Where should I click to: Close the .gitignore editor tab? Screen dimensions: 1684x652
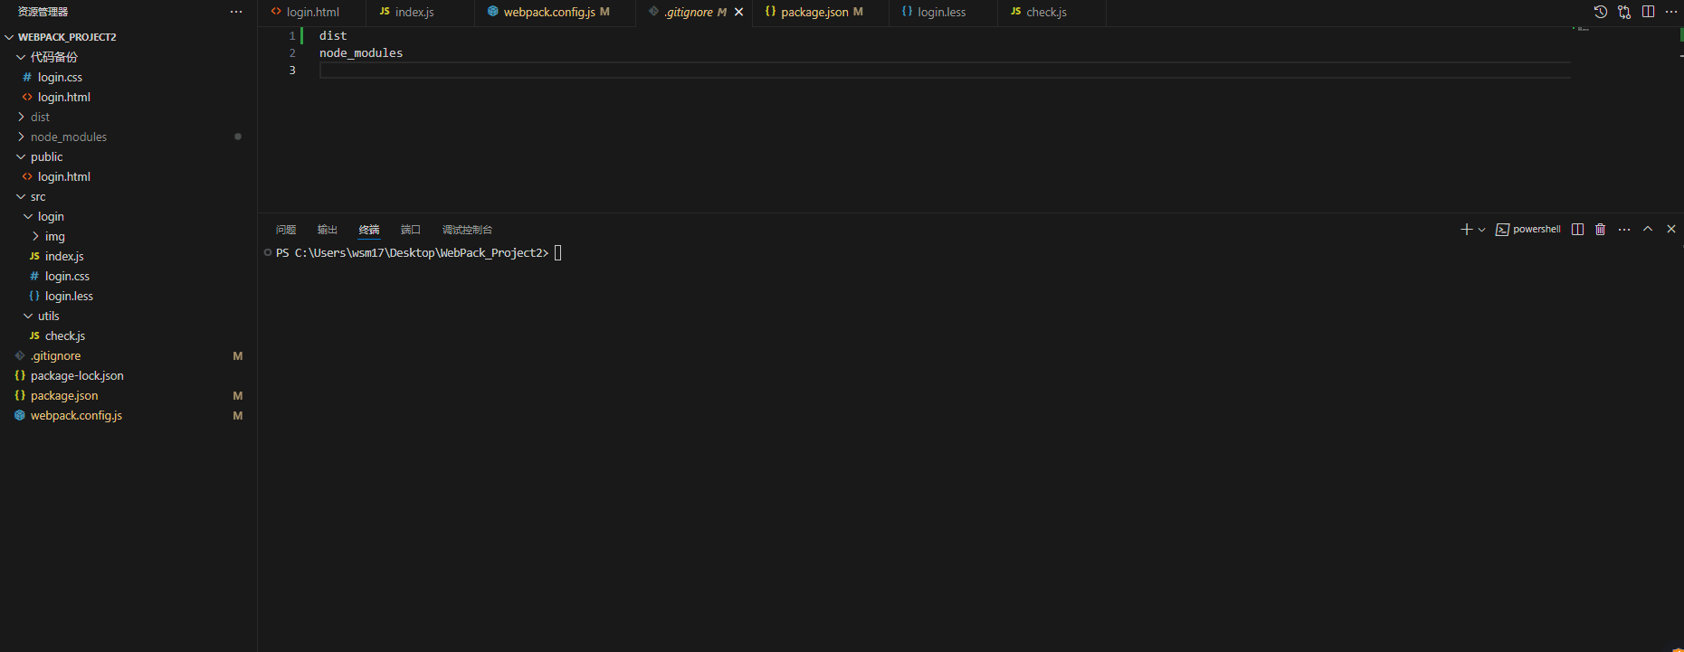pos(738,12)
